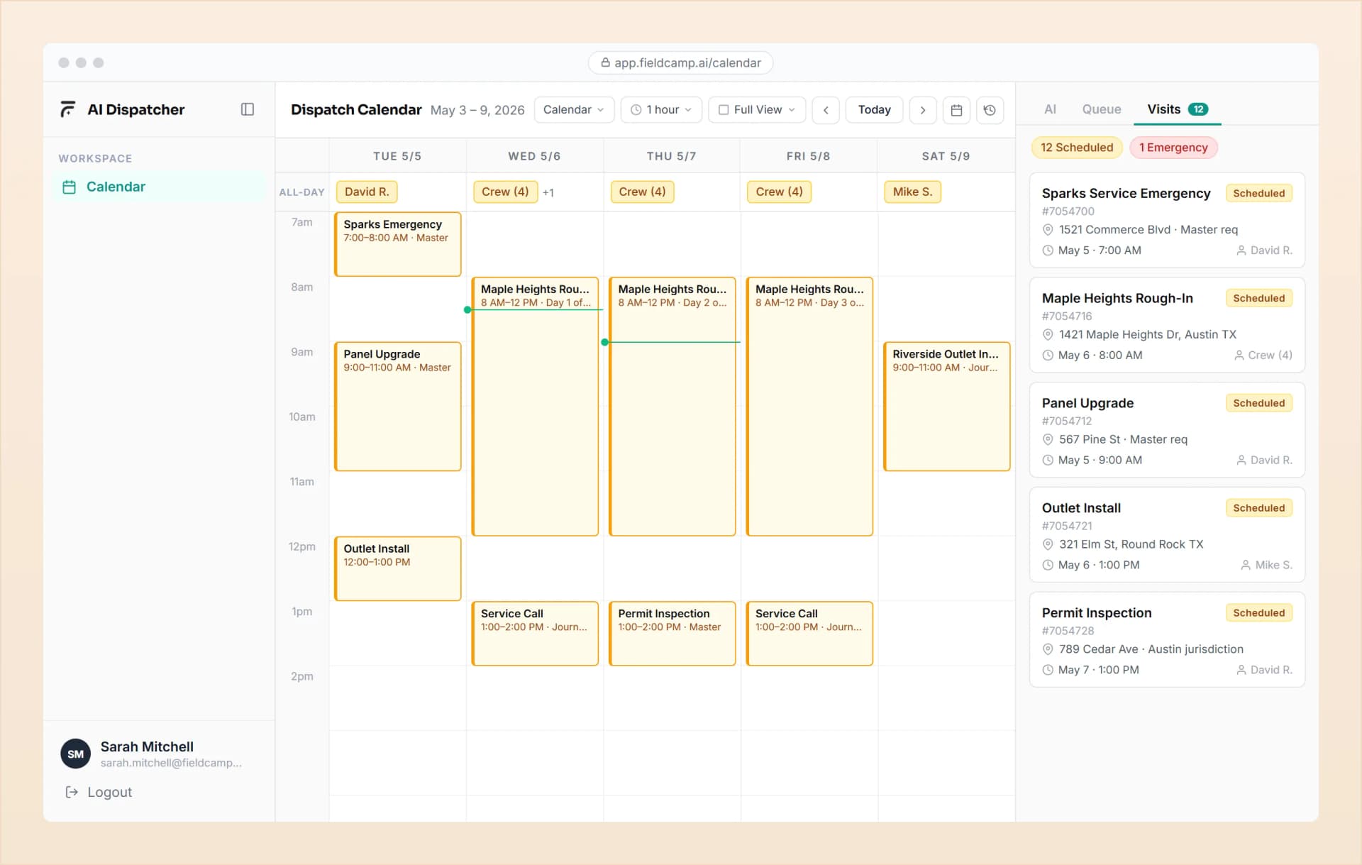Select the David R. all-day chip

[x=367, y=192]
